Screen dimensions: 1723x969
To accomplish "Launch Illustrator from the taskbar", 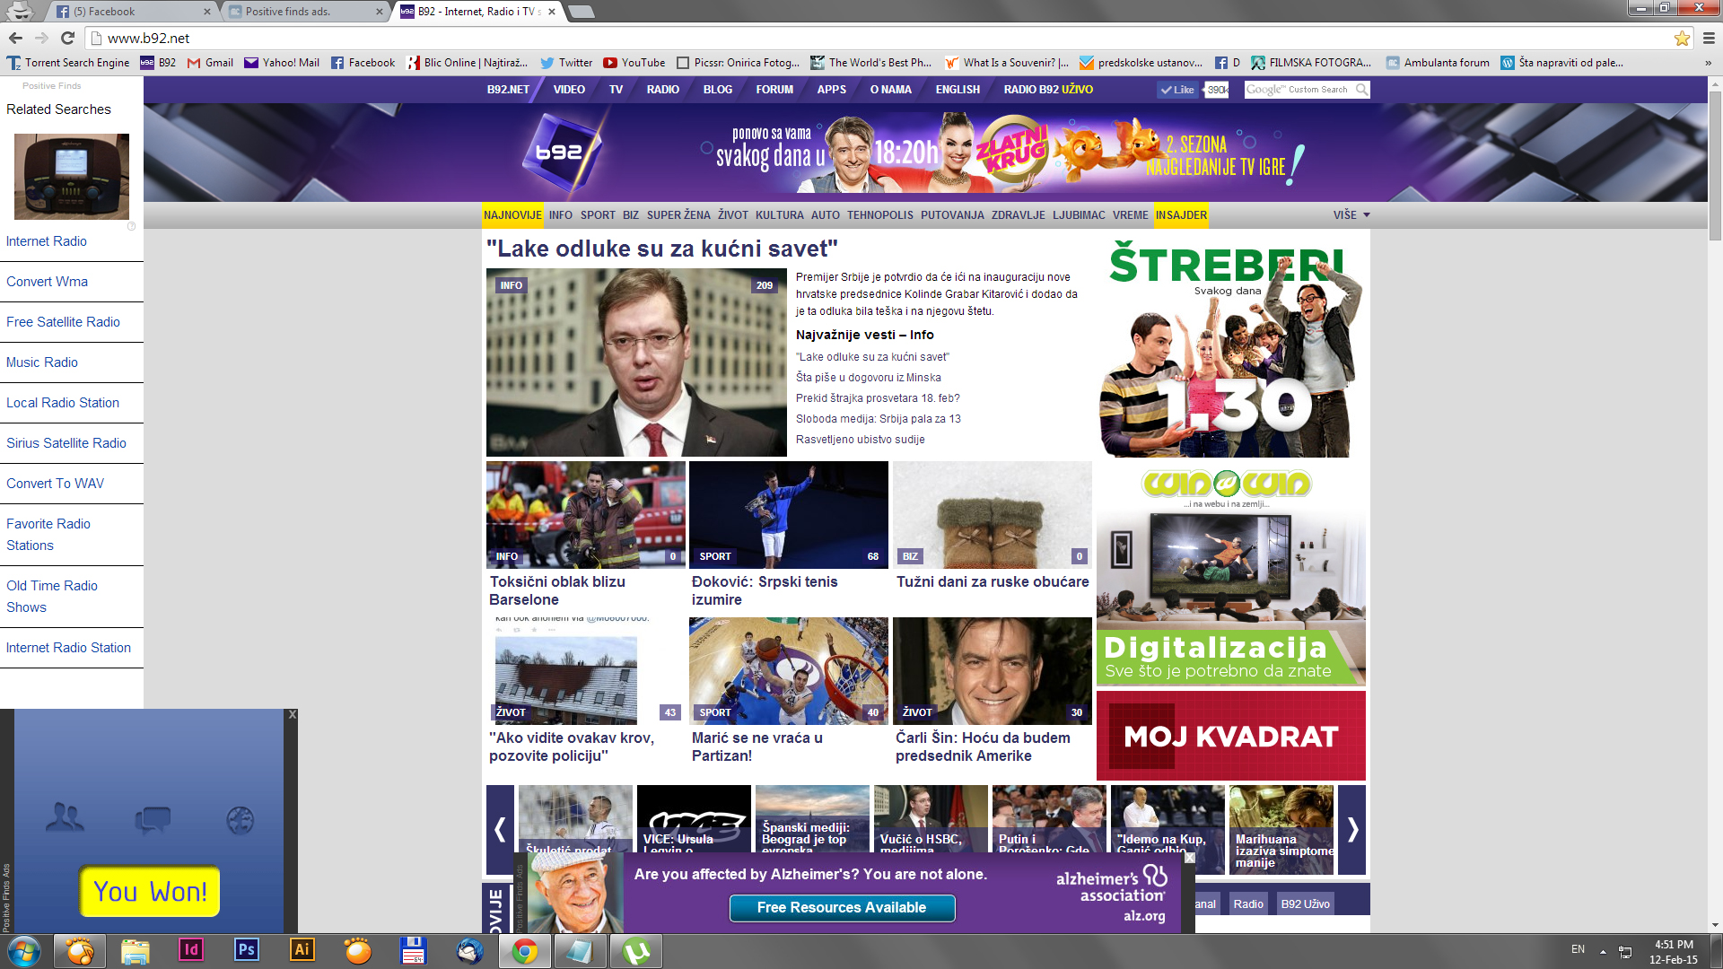I will (x=302, y=950).
